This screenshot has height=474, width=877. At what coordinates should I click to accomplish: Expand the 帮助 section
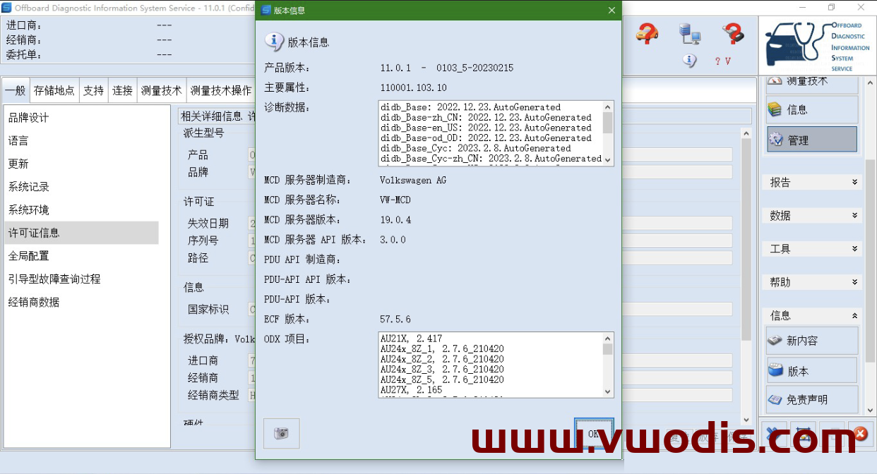click(813, 282)
